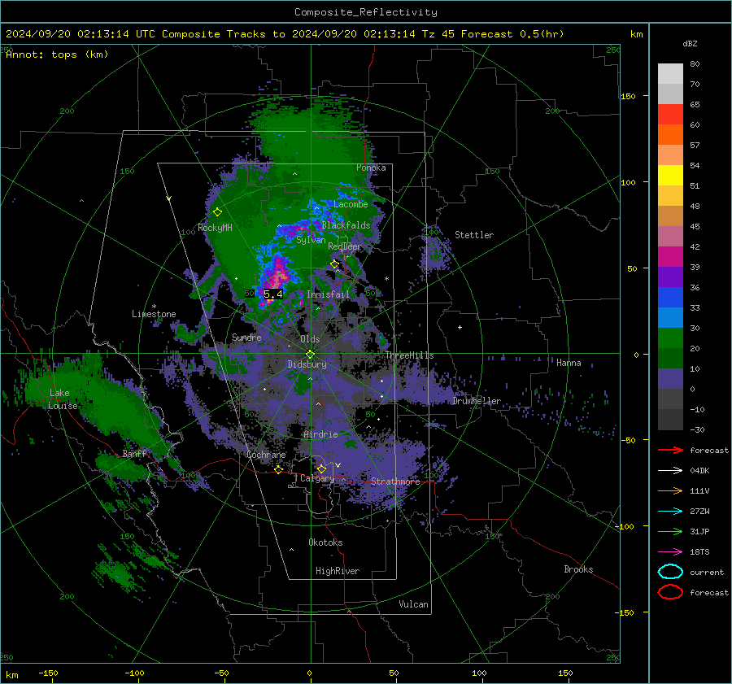732x684 pixels.
Task: Click the asterisk marker above Limestone
Action: click(154, 307)
